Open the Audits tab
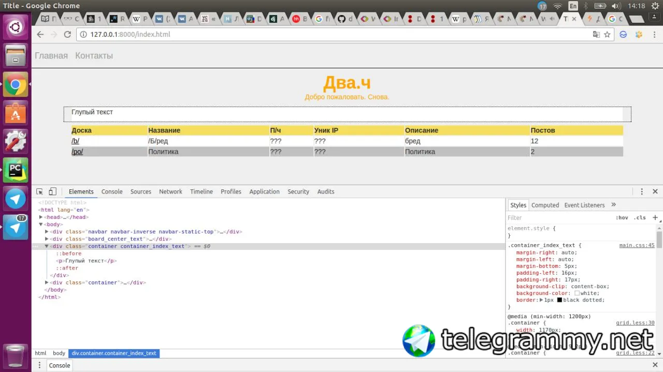The image size is (663, 372). (x=326, y=191)
